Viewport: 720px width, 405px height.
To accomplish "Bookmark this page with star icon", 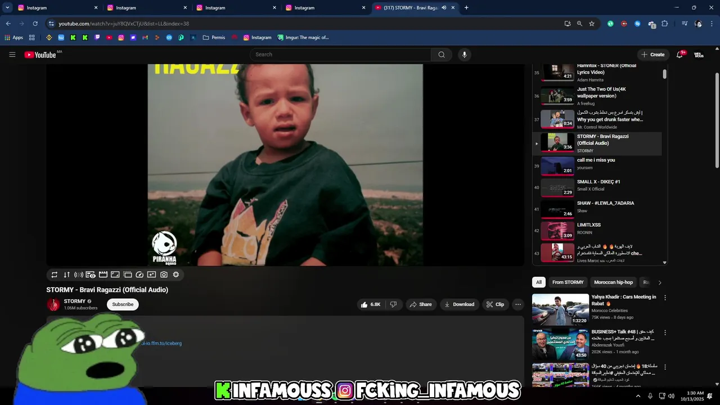I will pos(592,24).
